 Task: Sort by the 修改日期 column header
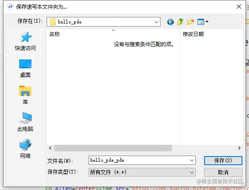(x=193, y=34)
